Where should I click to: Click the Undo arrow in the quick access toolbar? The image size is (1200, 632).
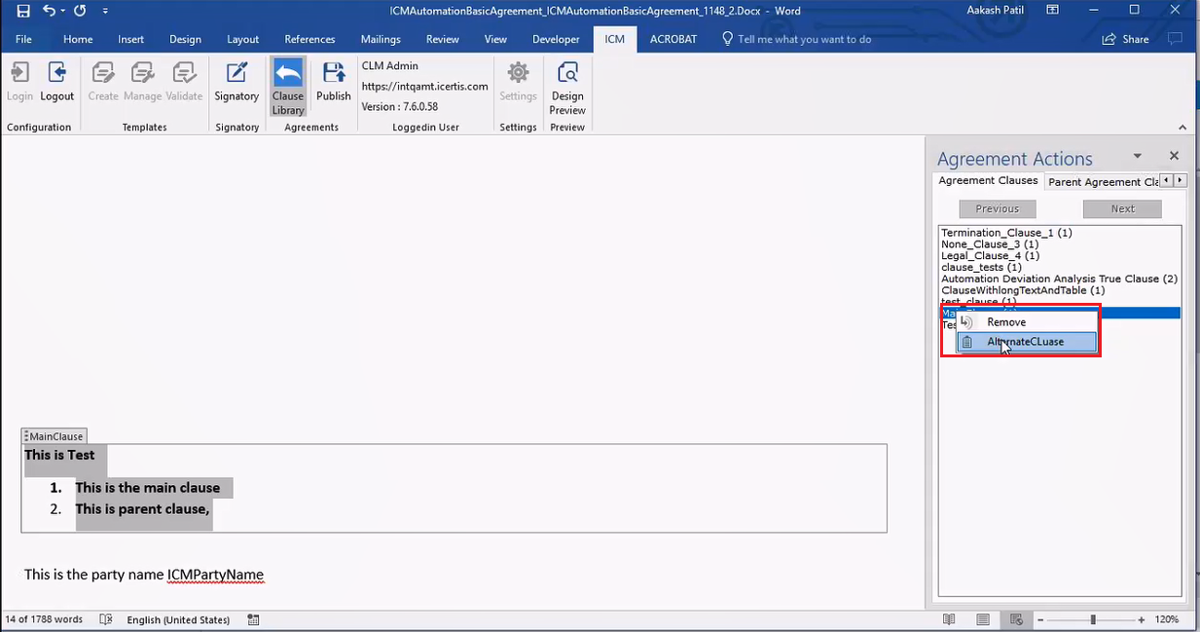(48, 11)
